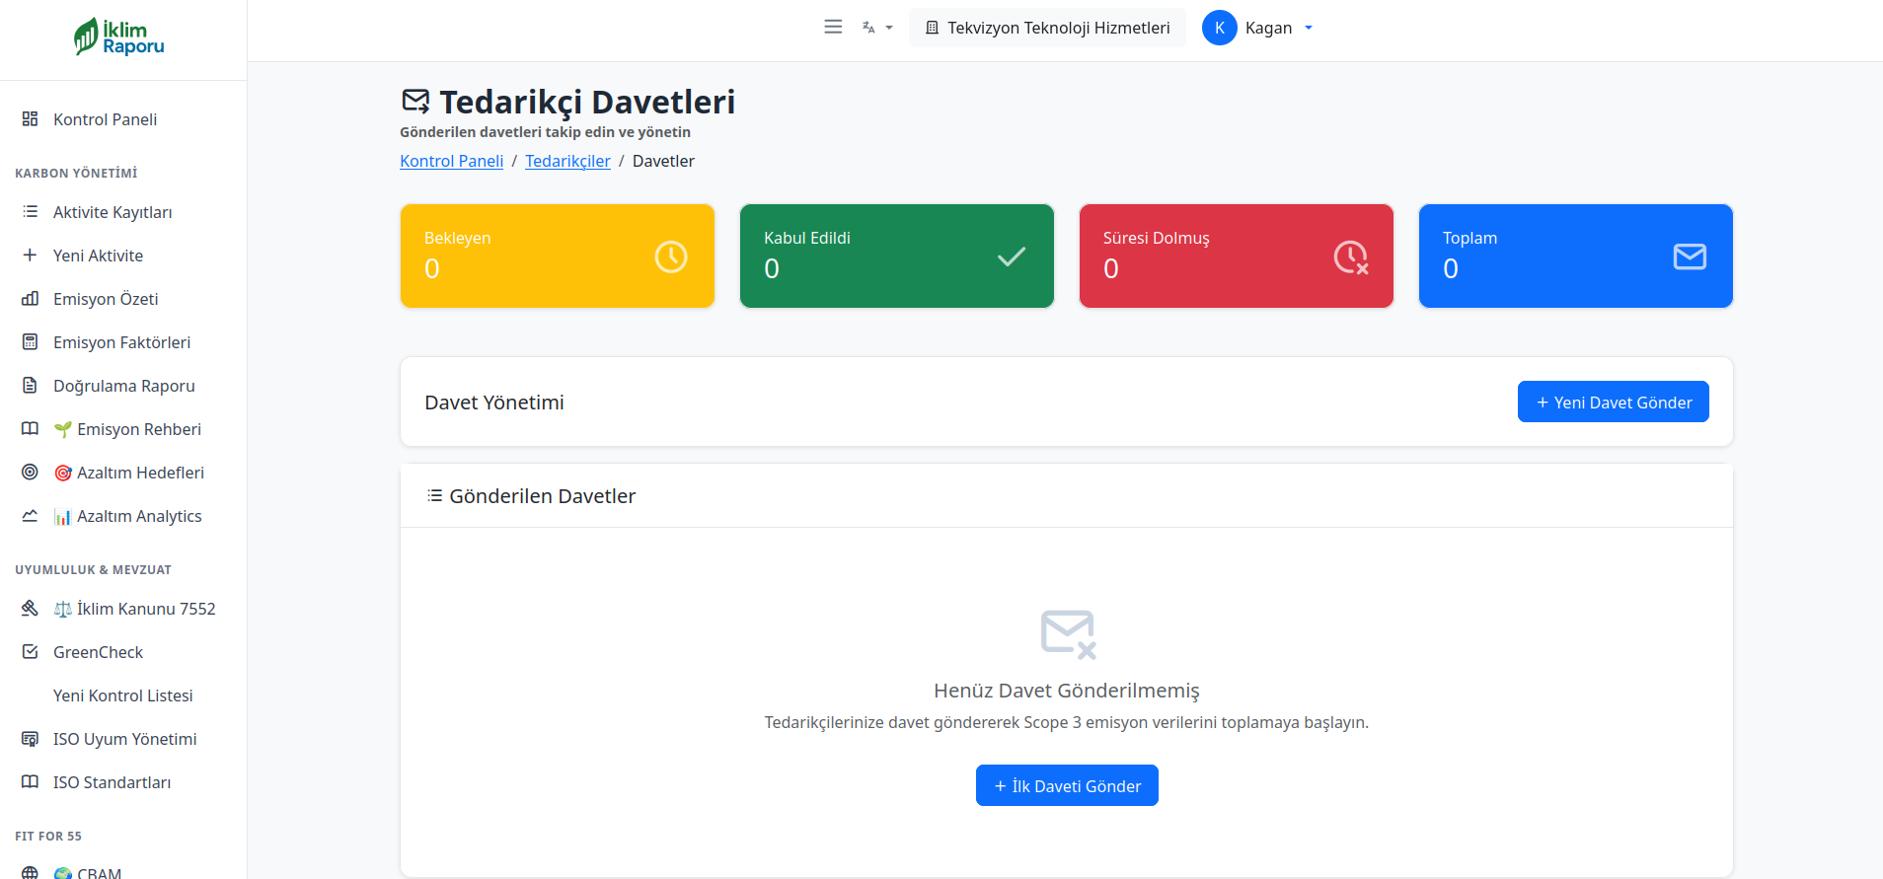Screen dimensions: 1883x879
Task: Click the Emisyon Özeti bar chart icon
Action: (31, 298)
